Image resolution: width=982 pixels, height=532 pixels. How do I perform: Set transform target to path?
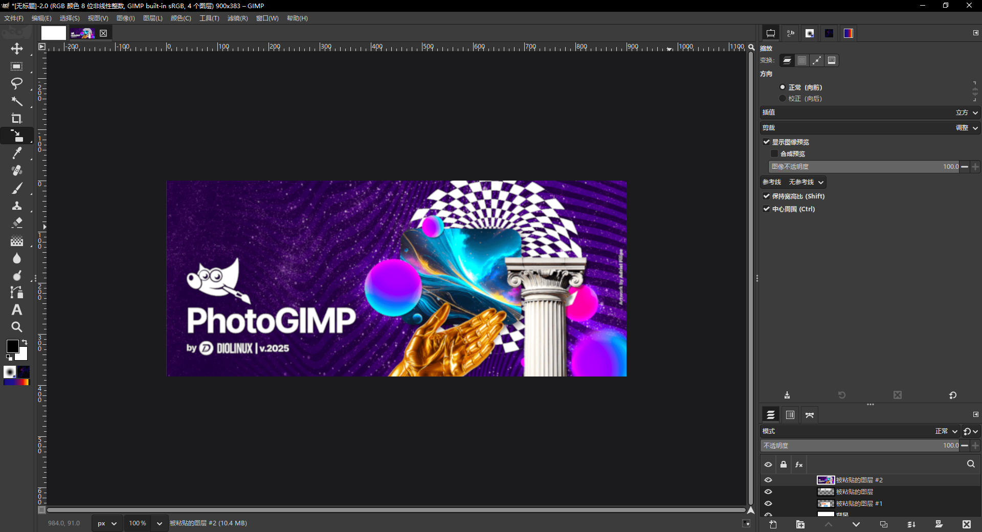(817, 60)
